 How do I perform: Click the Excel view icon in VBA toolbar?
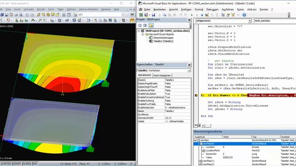[141, 15]
